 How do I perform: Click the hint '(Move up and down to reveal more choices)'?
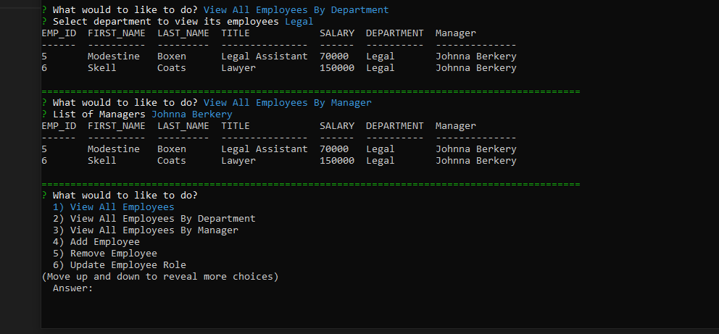tap(160, 277)
